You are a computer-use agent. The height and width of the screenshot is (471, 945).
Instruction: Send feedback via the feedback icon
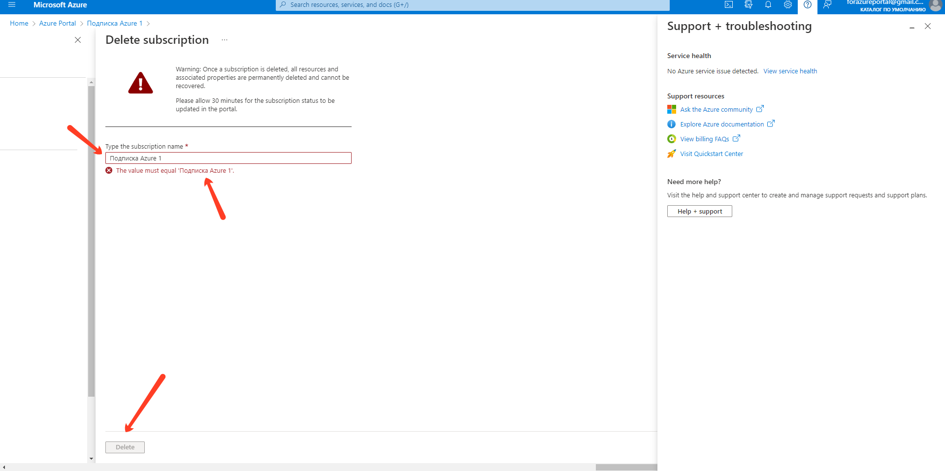[x=827, y=4]
